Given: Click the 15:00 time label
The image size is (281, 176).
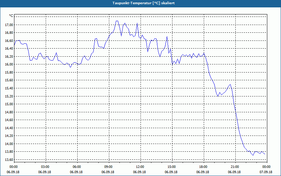Looking at the screenshot, I should click(x=172, y=167).
